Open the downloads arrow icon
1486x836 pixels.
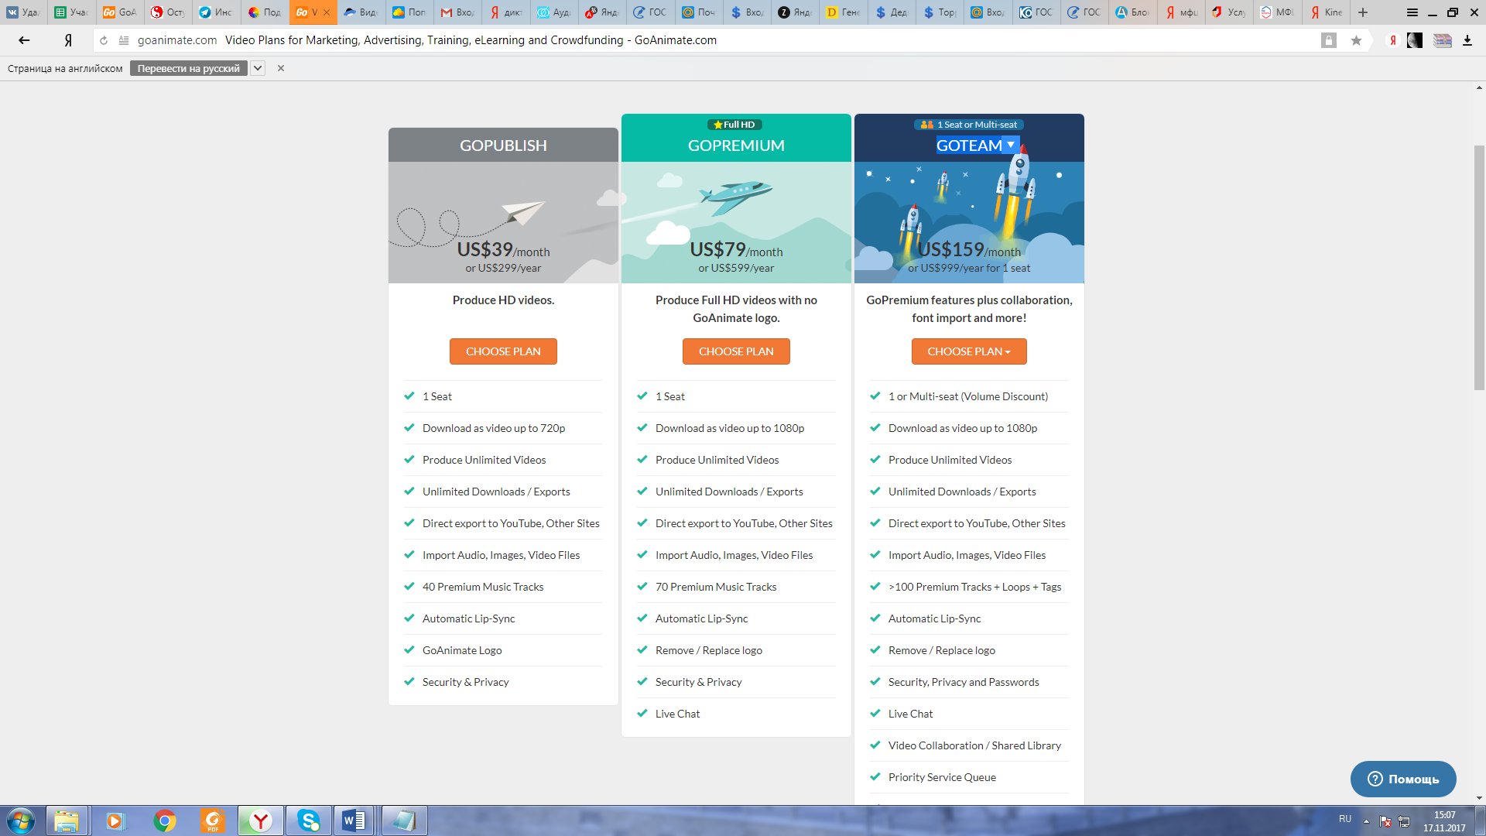coord(1467,40)
